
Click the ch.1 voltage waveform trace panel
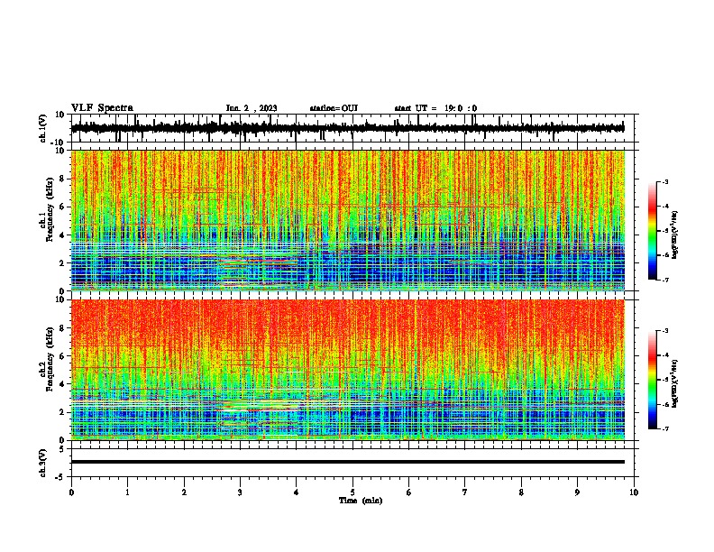(x=352, y=128)
